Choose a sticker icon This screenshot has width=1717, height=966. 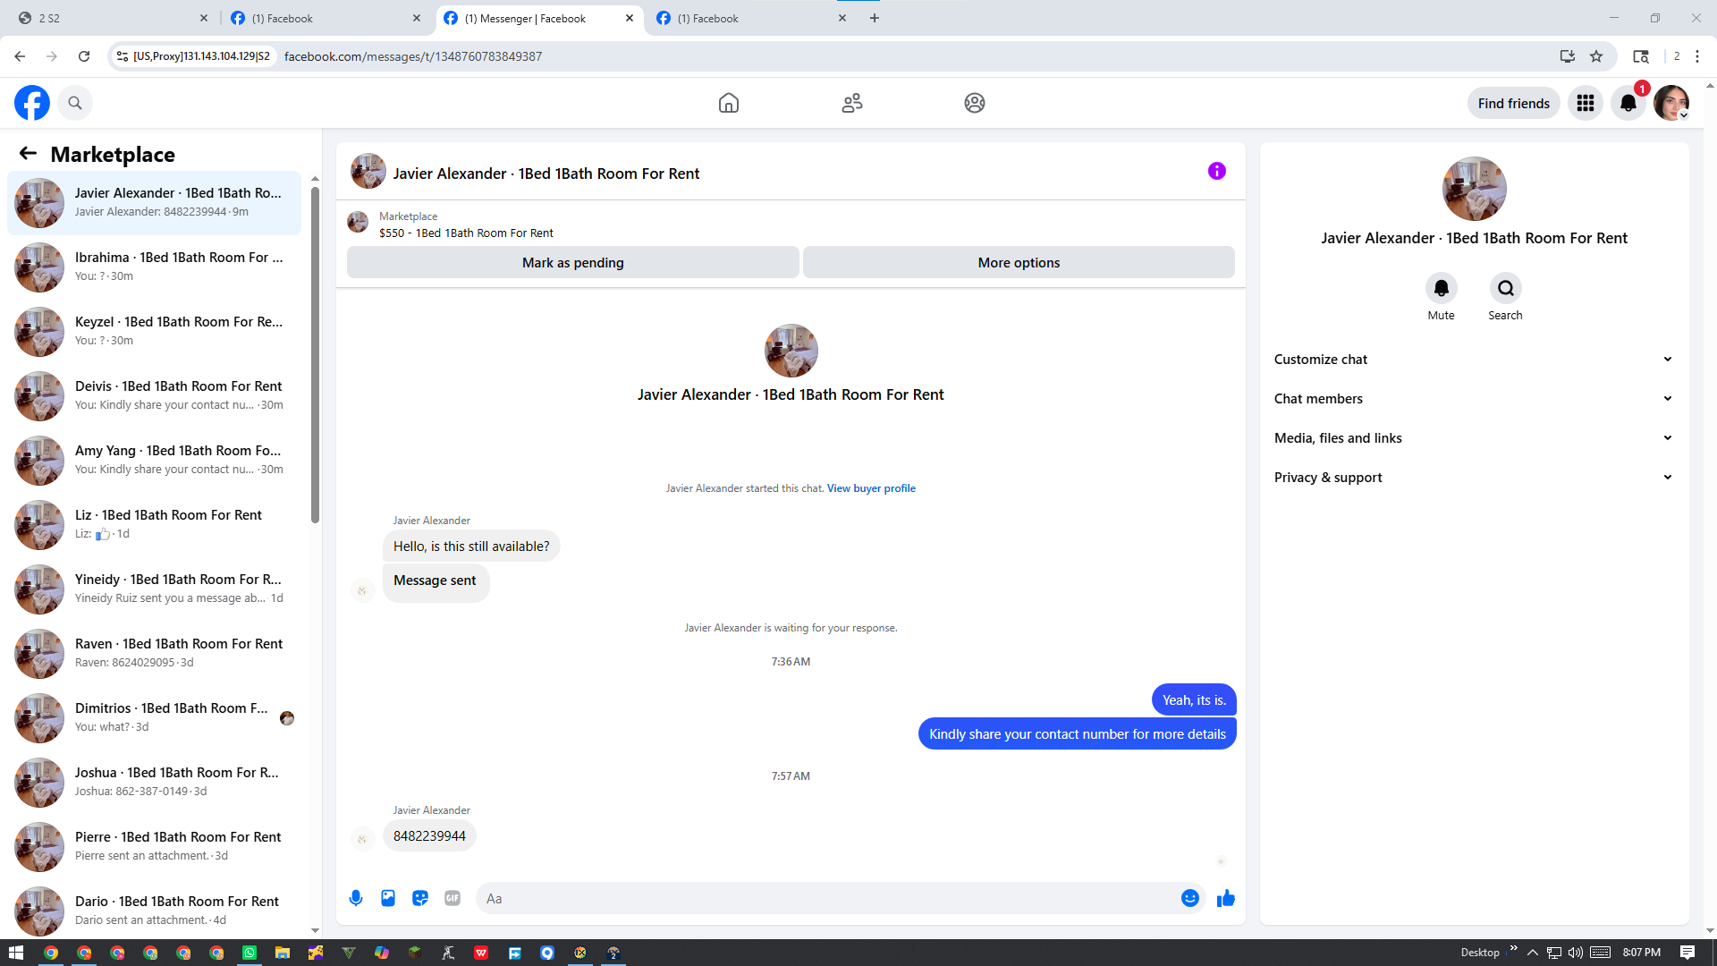point(420,898)
